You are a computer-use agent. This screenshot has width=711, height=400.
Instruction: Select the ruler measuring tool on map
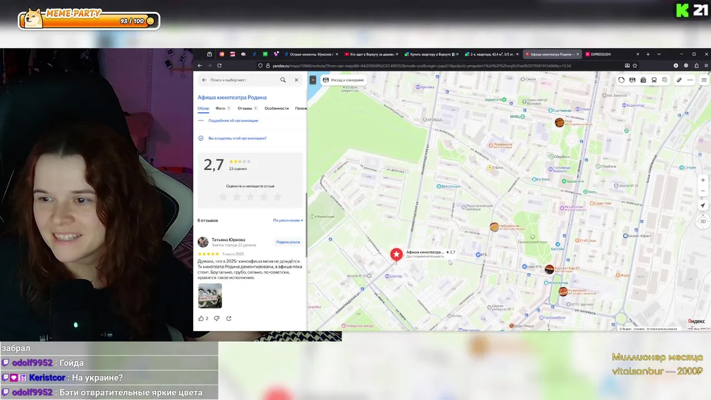tap(679, 80)
